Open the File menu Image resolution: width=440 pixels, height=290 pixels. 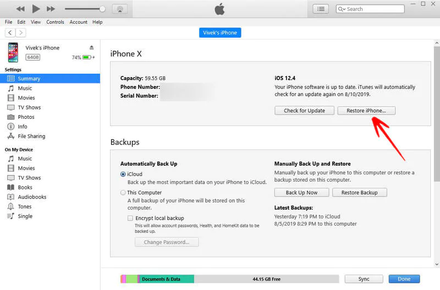point(8,22)
